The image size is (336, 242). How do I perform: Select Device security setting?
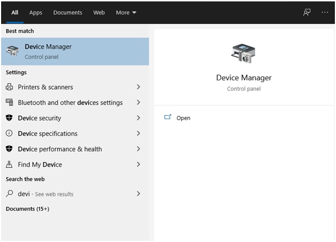click(75, 118)
